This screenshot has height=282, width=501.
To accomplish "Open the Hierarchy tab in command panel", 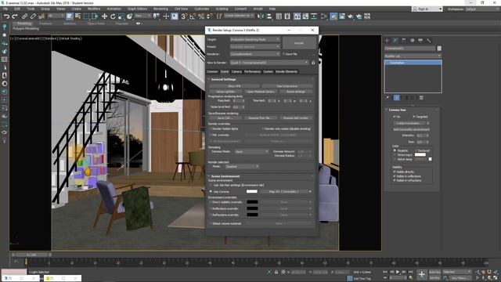I will [404, 41].
